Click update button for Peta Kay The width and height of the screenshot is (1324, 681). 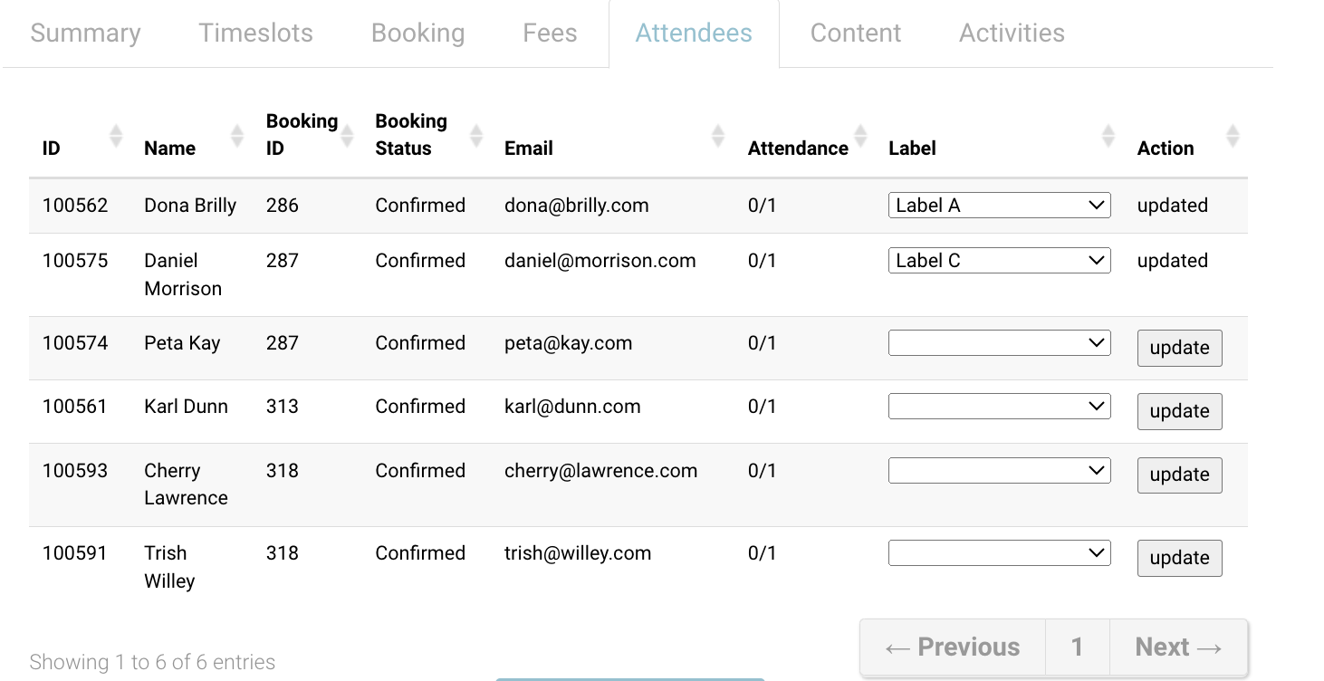[1179, 348]
